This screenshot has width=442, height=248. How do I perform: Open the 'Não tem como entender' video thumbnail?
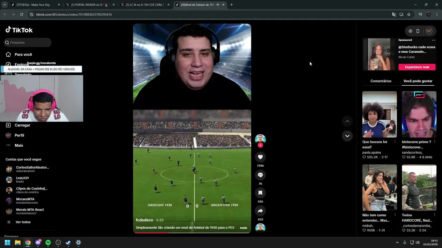(x=379, y=188)
